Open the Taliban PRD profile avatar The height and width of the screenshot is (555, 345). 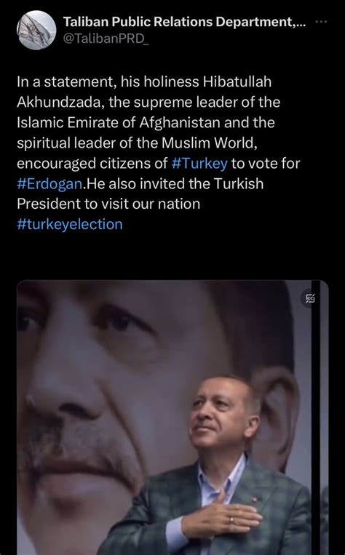36,30
